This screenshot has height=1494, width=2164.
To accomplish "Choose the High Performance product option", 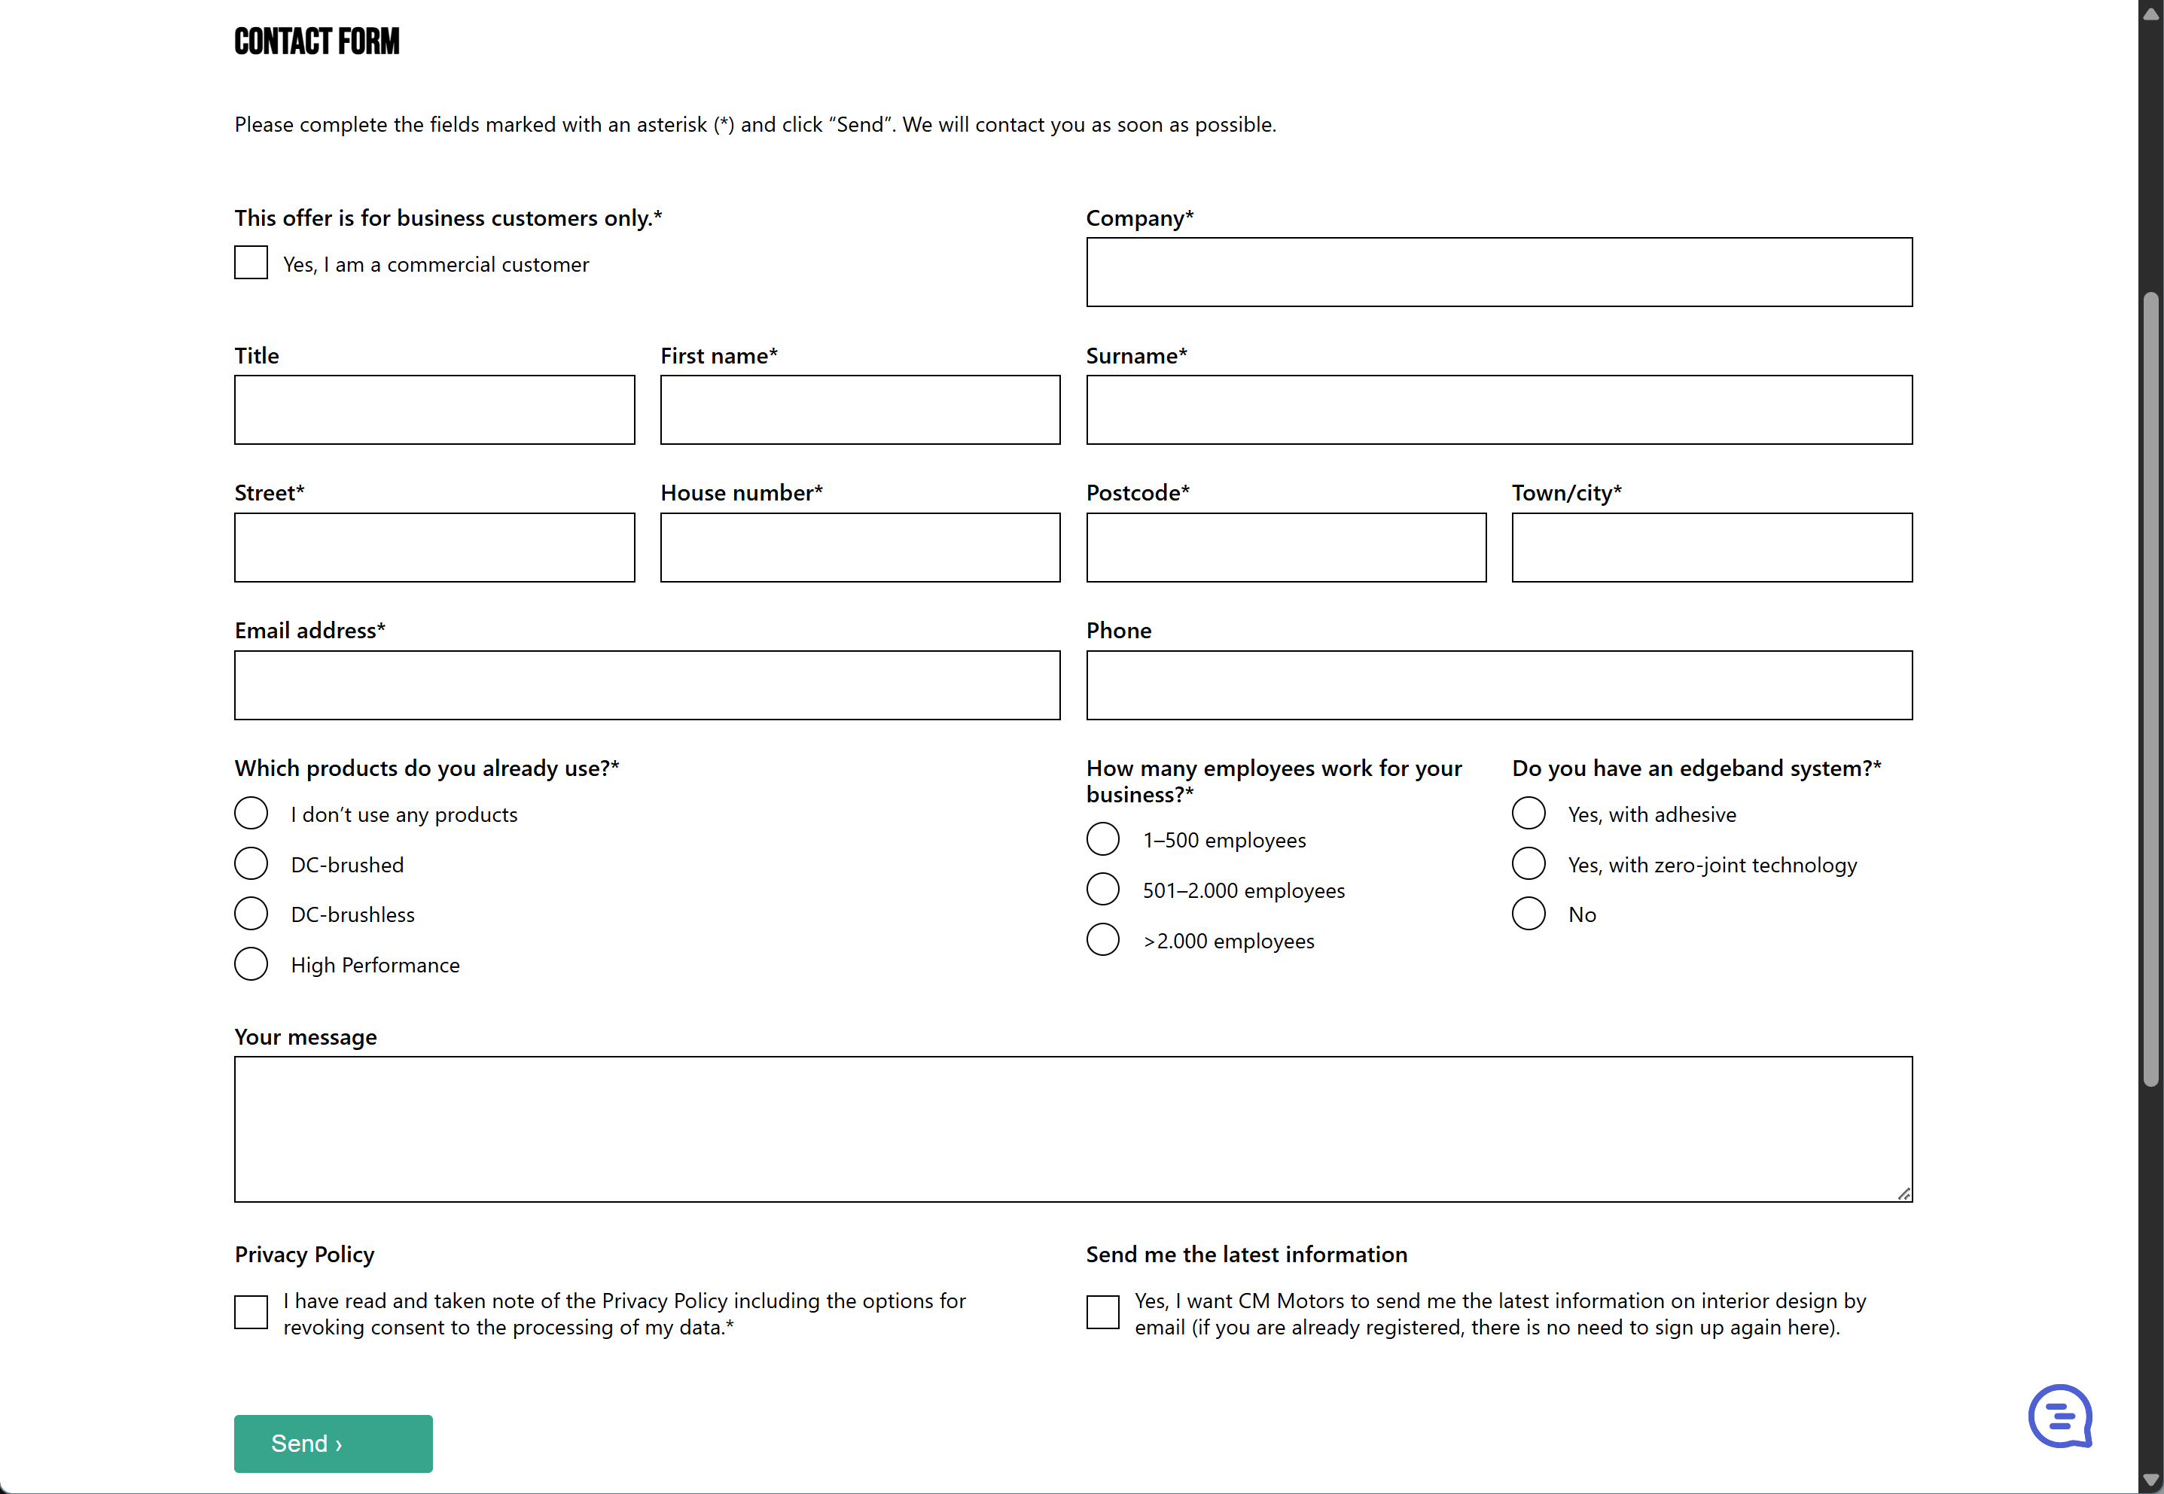I will (250, 963).
